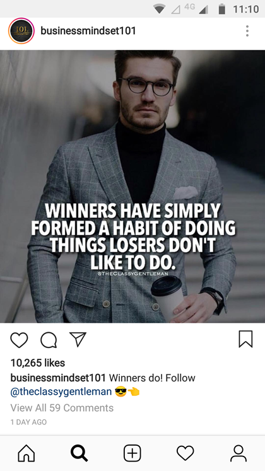
Task: Share post via the paper plane icon
Action: click(78, 339)
